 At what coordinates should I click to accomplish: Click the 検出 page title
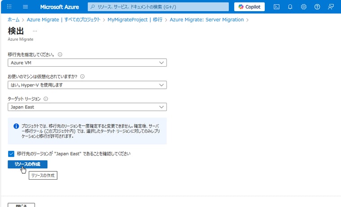pyautogui.click(x=16, y=31)
